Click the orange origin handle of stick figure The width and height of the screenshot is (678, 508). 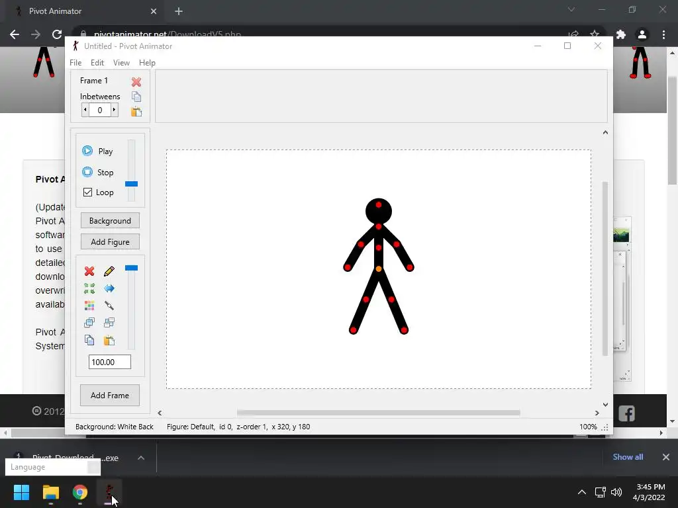(379, 269)
